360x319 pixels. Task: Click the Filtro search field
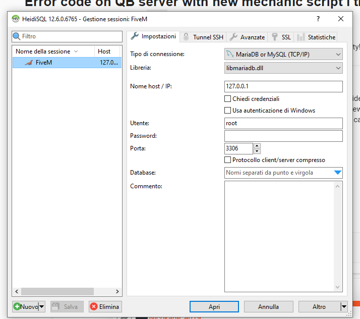click(x=67, y=36)
